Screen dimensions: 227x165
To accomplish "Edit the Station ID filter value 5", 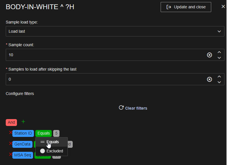I will [56, 133].
